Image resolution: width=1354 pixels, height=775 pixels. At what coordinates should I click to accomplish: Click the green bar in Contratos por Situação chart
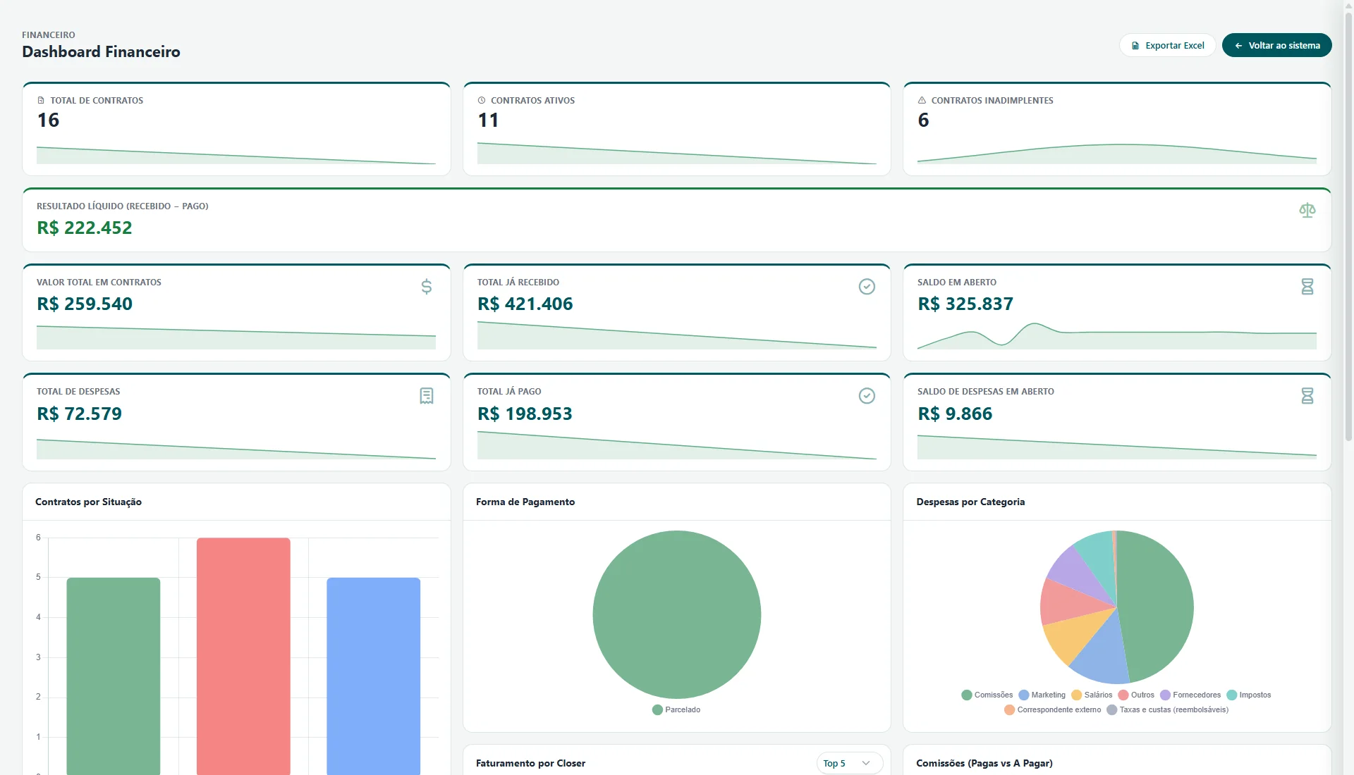(114, 676)
